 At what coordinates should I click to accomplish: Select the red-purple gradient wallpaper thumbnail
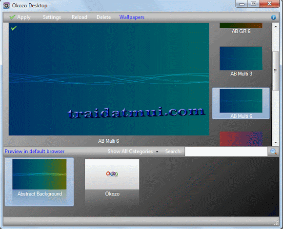coord(241,139)
